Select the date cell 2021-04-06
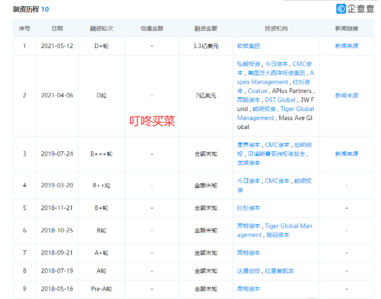Viewport: 381px width, 299px height. click(57, 96)
